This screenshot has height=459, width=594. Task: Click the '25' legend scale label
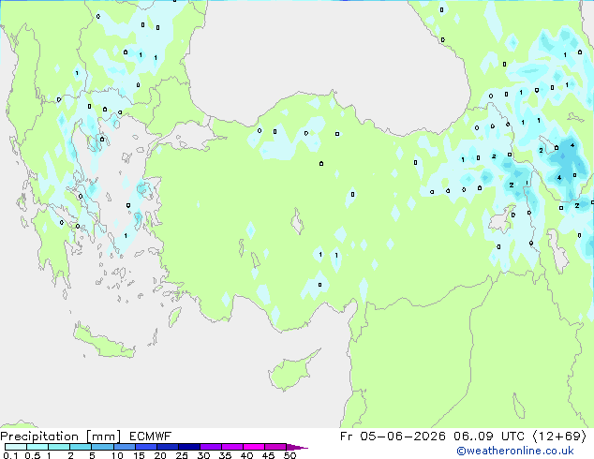pyautogui.click(x=182, y=455)
